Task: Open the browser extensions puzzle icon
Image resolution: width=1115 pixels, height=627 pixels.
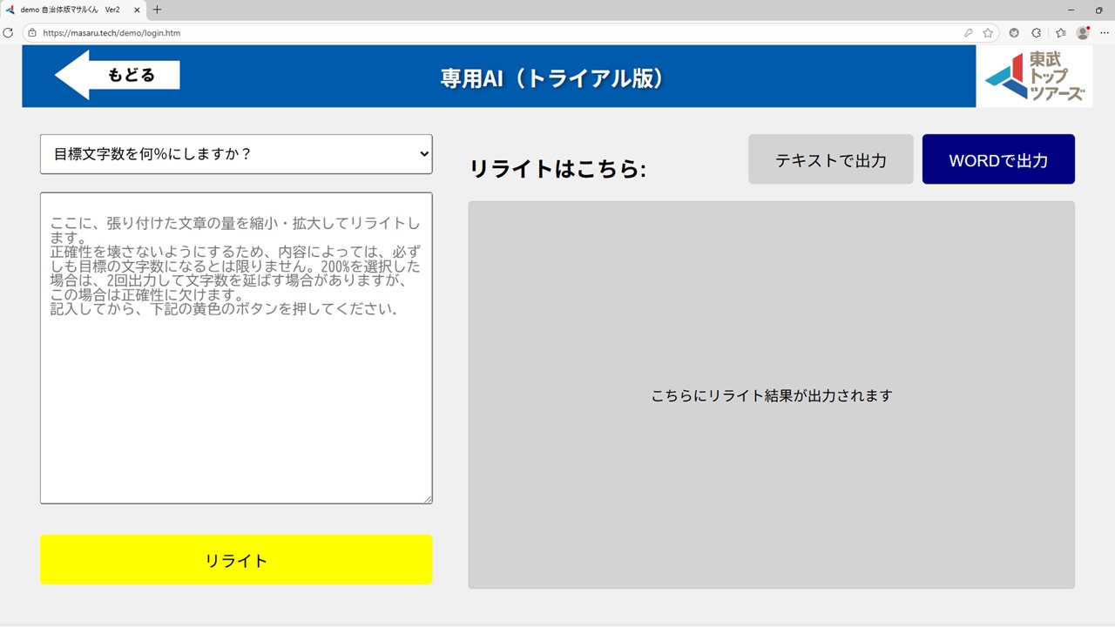Action: (1037, 33)
